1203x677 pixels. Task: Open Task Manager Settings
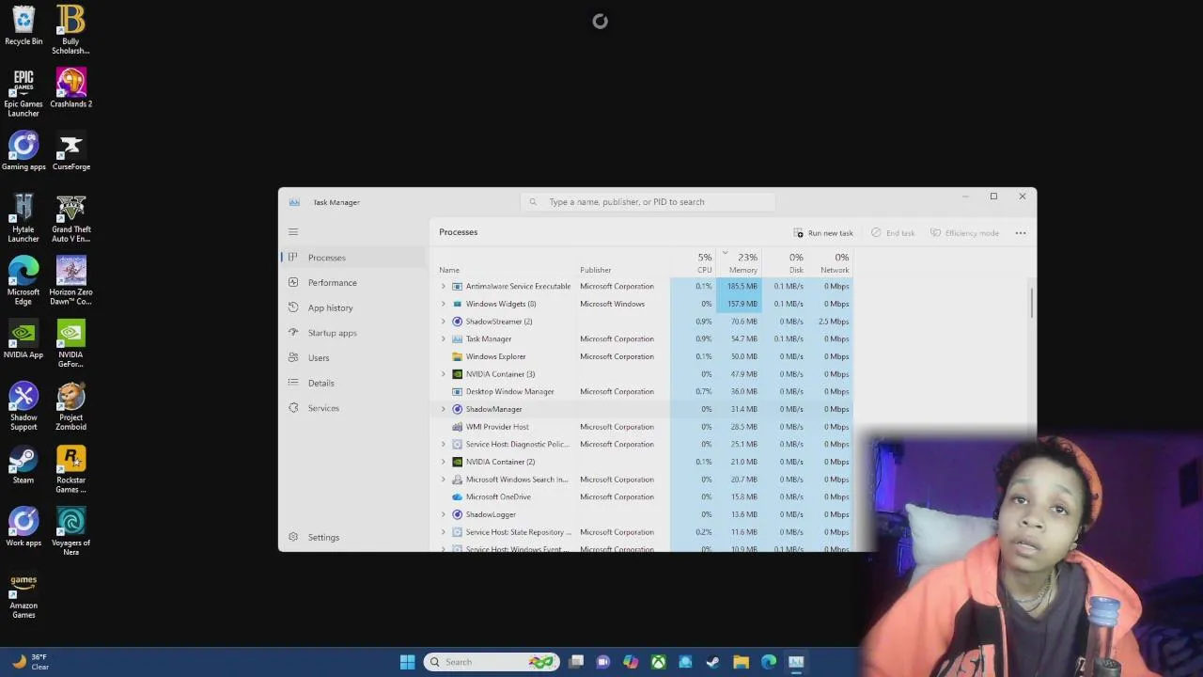[x=353, y=537]
